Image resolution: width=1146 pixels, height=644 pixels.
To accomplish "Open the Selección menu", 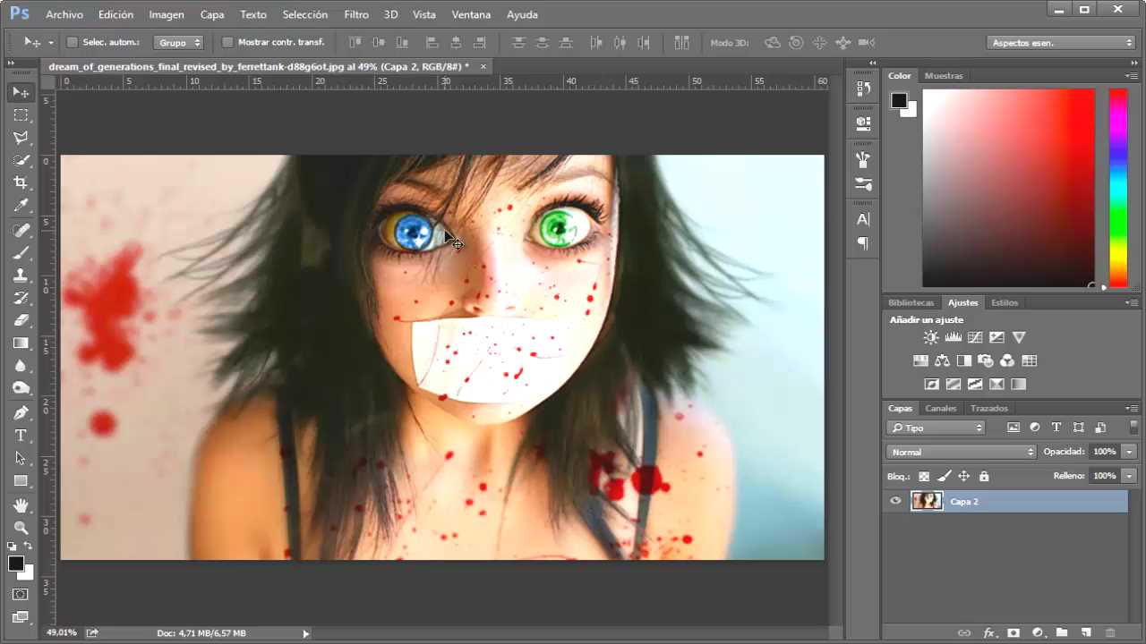I will [x=304, y=14].
